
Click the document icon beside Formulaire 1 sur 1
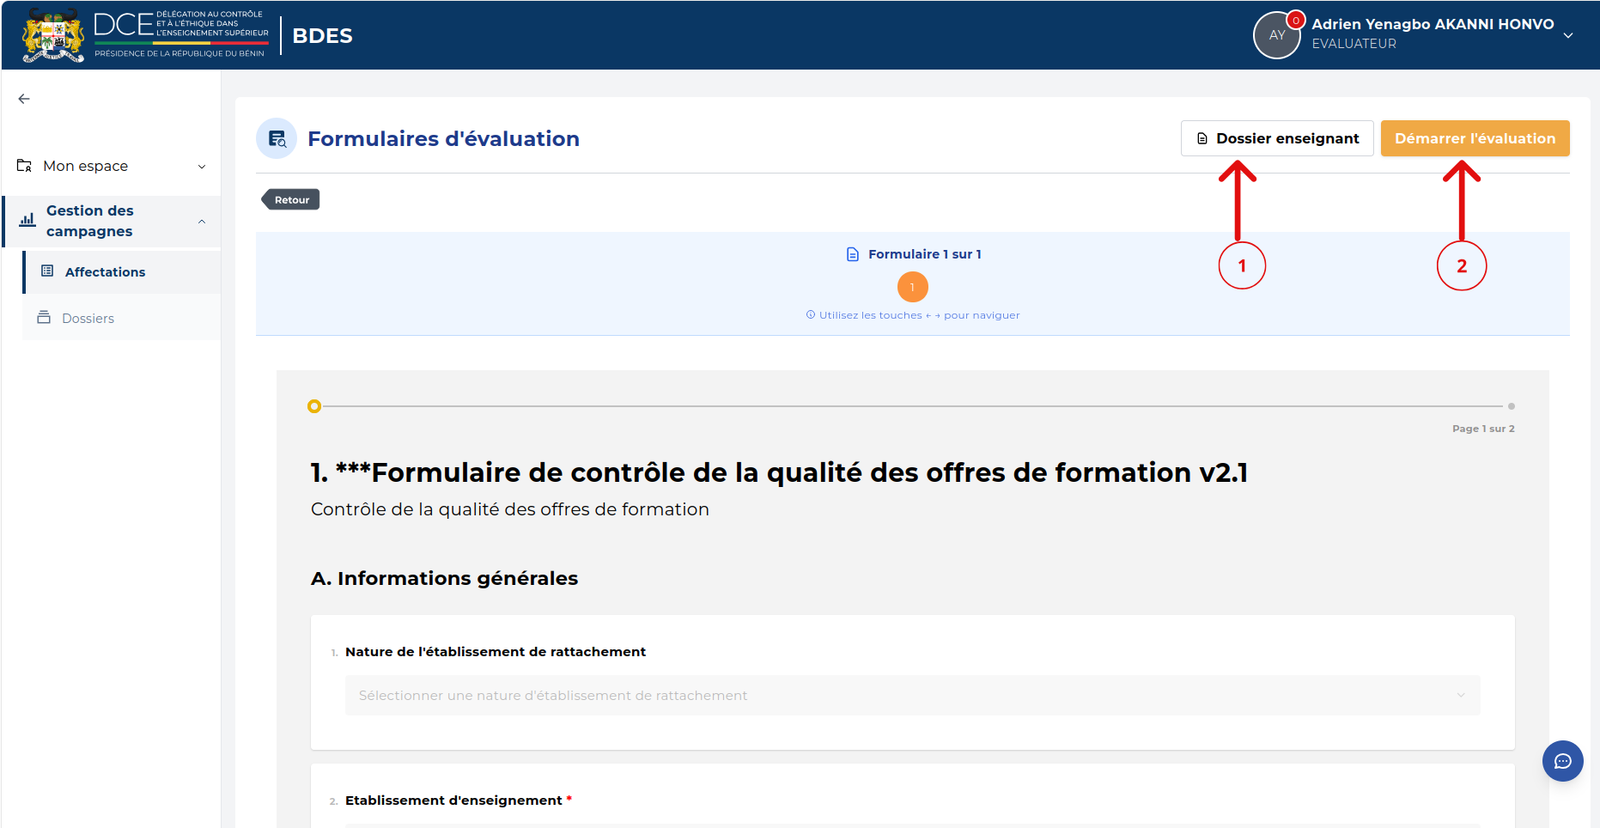pyautogui.click(x=852, y=254)
